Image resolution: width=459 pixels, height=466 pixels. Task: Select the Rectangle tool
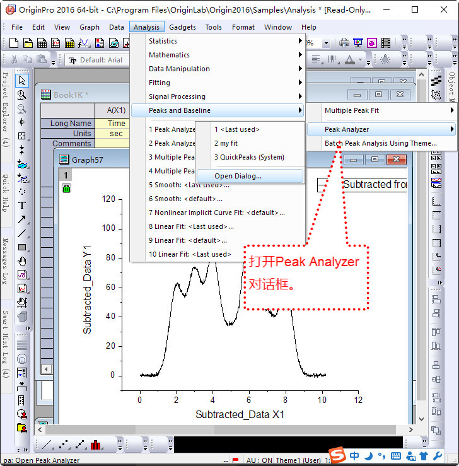click(22, 247)
